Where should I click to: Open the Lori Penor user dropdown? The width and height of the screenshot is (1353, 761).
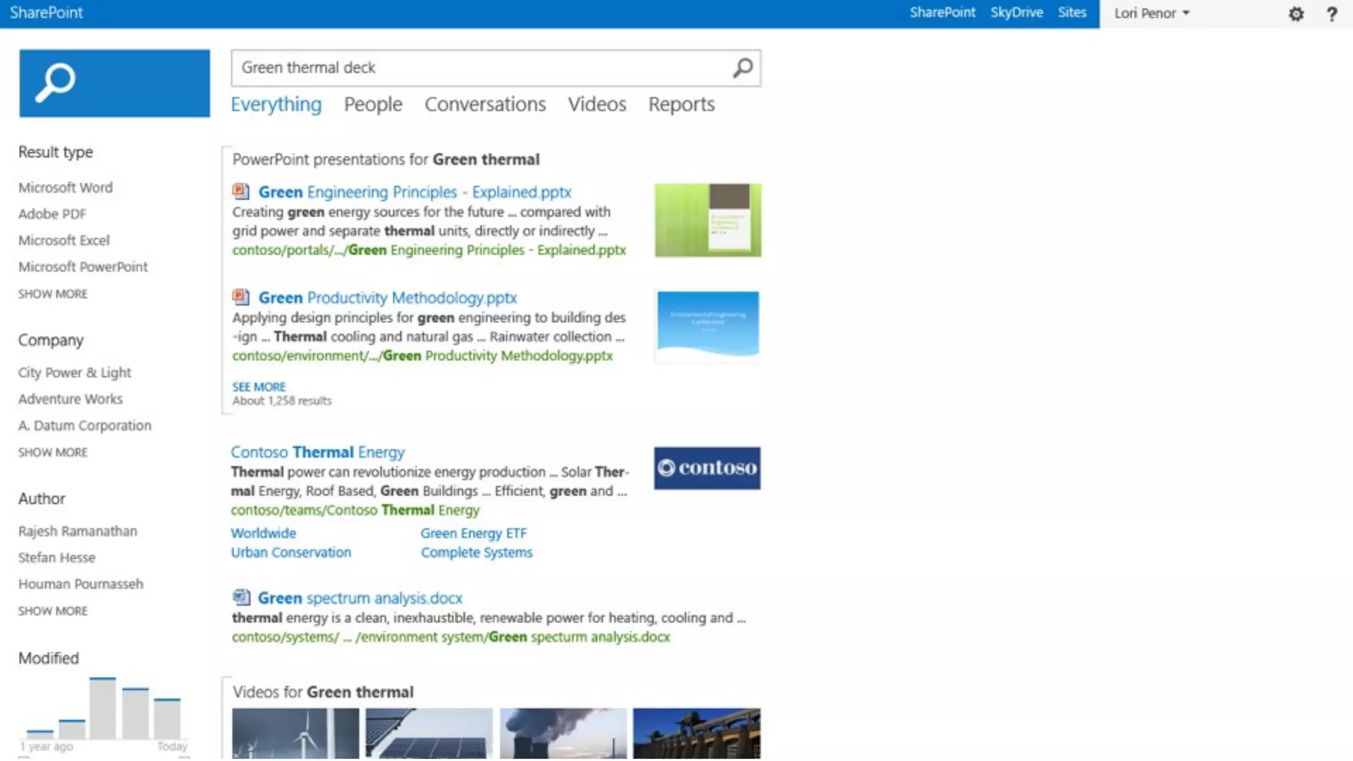click(1152, 13)
